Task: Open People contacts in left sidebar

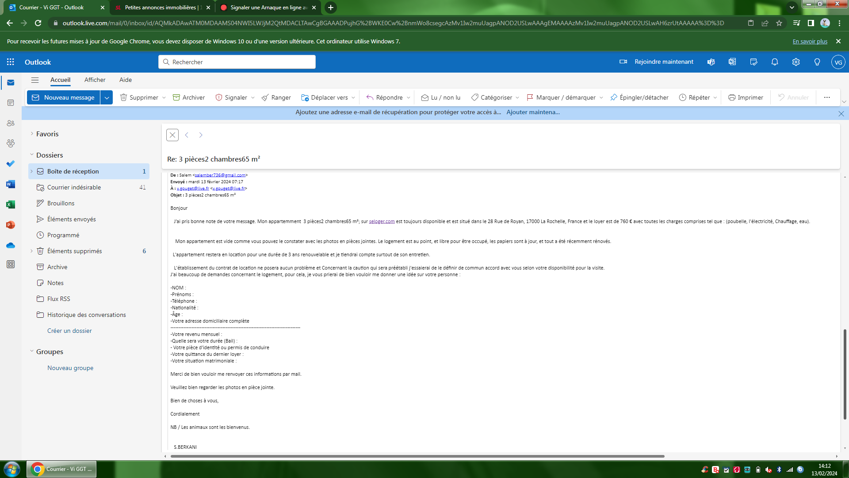Action: click(x=11, y=123)
